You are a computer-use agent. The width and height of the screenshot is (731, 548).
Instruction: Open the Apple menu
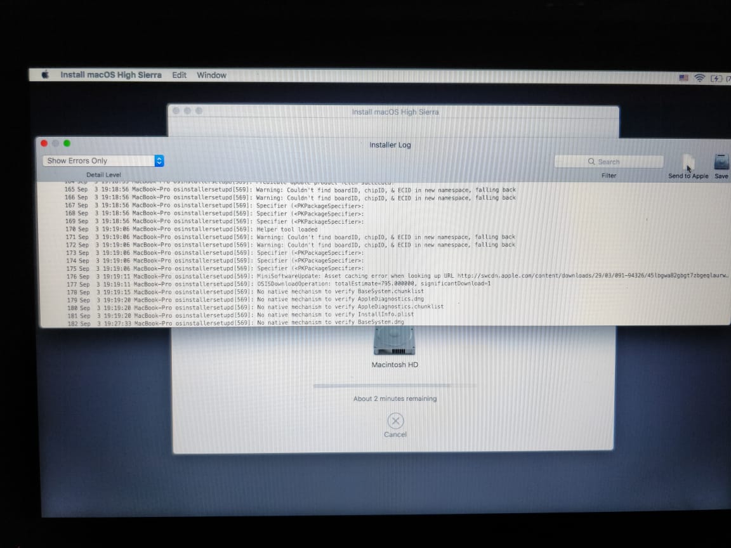(45, 75)
